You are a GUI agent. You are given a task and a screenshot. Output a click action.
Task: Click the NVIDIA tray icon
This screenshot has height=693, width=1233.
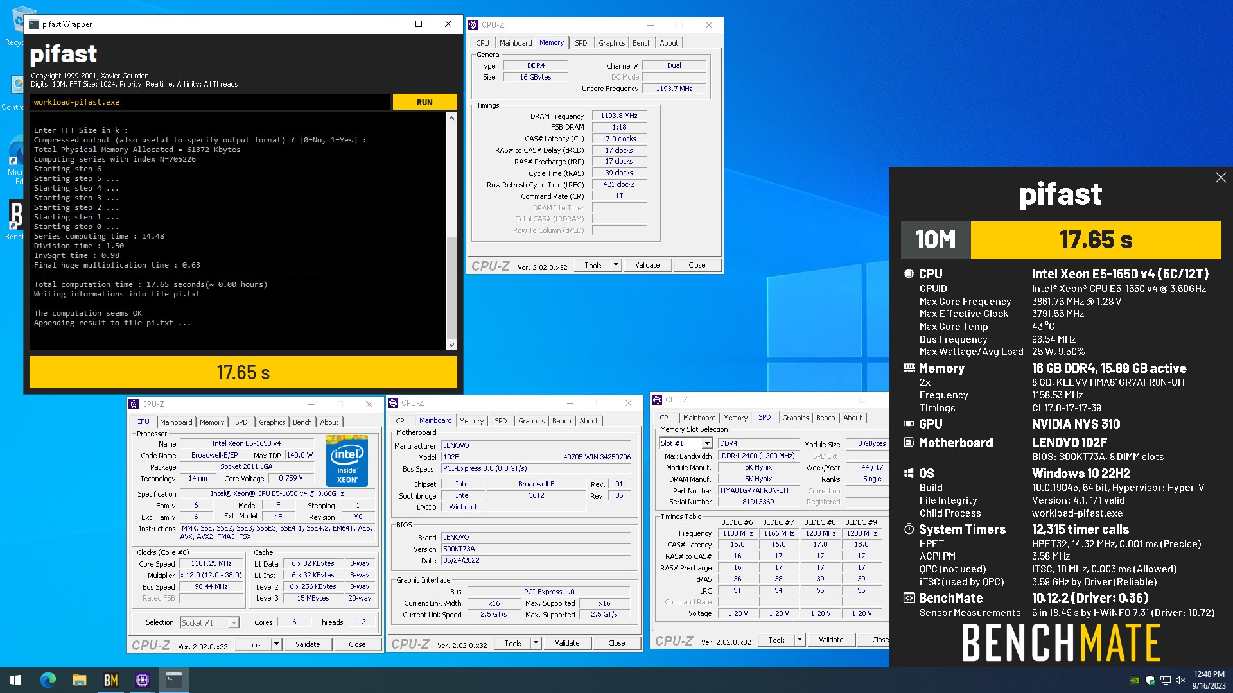1135,680
